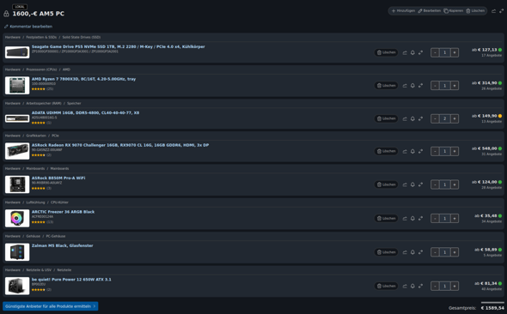
Task: Open the AMD Ryzen 7 7800X3D product page
Action: [x=83, y=79]
